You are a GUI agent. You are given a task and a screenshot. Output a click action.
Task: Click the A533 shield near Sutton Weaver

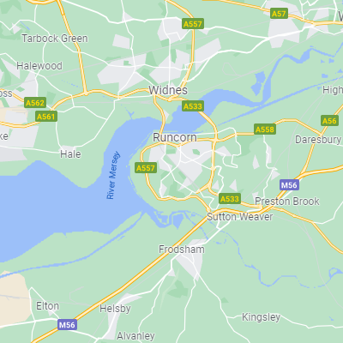(x=230, y=199)
